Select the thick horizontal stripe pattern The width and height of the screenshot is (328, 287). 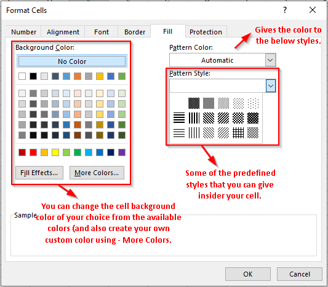point(179,118)
